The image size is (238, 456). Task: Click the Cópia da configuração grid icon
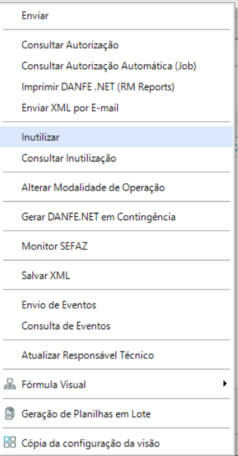pos(9,443)
